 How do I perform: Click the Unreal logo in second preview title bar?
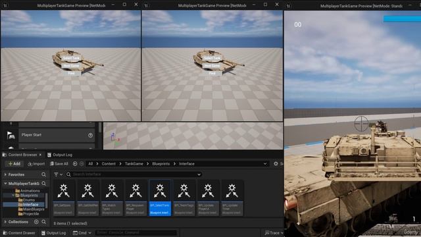pos(146,5)
